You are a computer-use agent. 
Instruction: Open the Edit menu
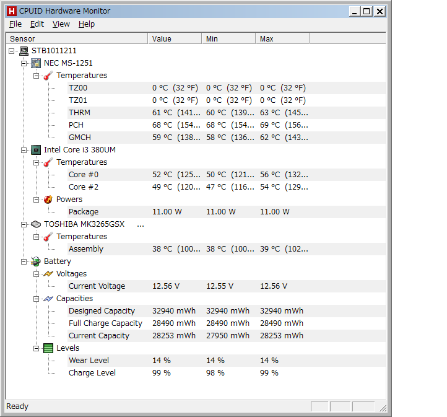[37, 24]
